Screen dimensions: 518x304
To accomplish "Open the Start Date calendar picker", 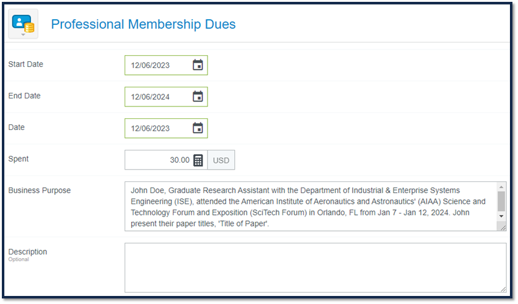I will [x=198, y=65].
